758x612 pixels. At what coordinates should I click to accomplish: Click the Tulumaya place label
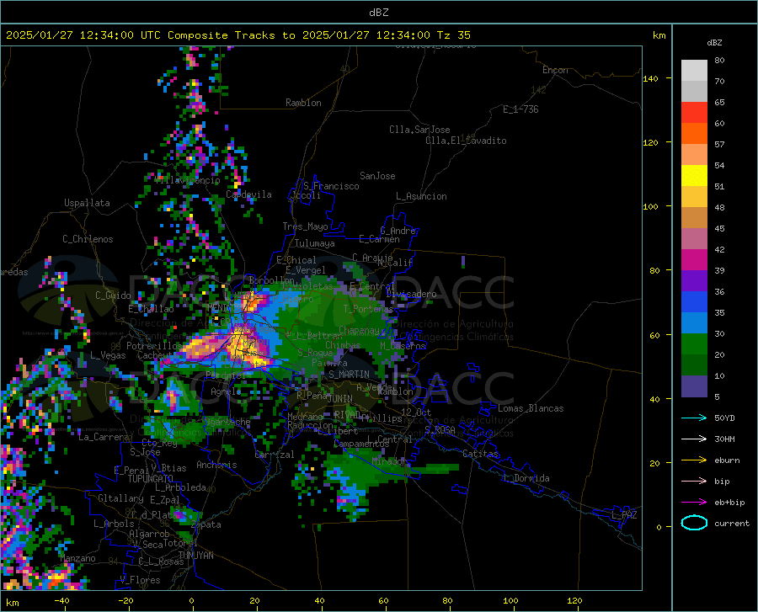[315, 243]
